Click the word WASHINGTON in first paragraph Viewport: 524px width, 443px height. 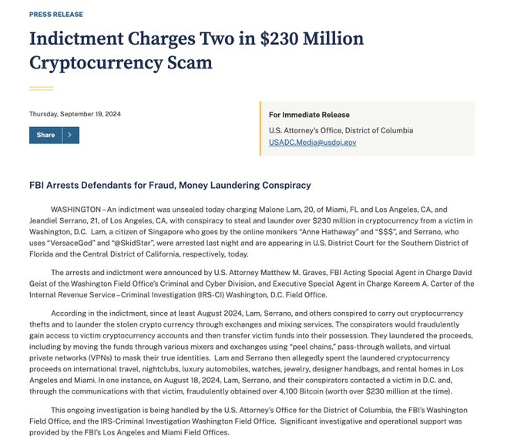[x=76, y=210]
